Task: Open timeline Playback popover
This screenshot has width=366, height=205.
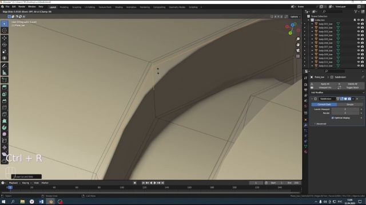Action: 14,183
